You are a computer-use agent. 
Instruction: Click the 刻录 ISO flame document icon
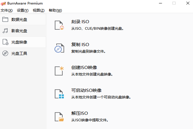click(60, 25)
